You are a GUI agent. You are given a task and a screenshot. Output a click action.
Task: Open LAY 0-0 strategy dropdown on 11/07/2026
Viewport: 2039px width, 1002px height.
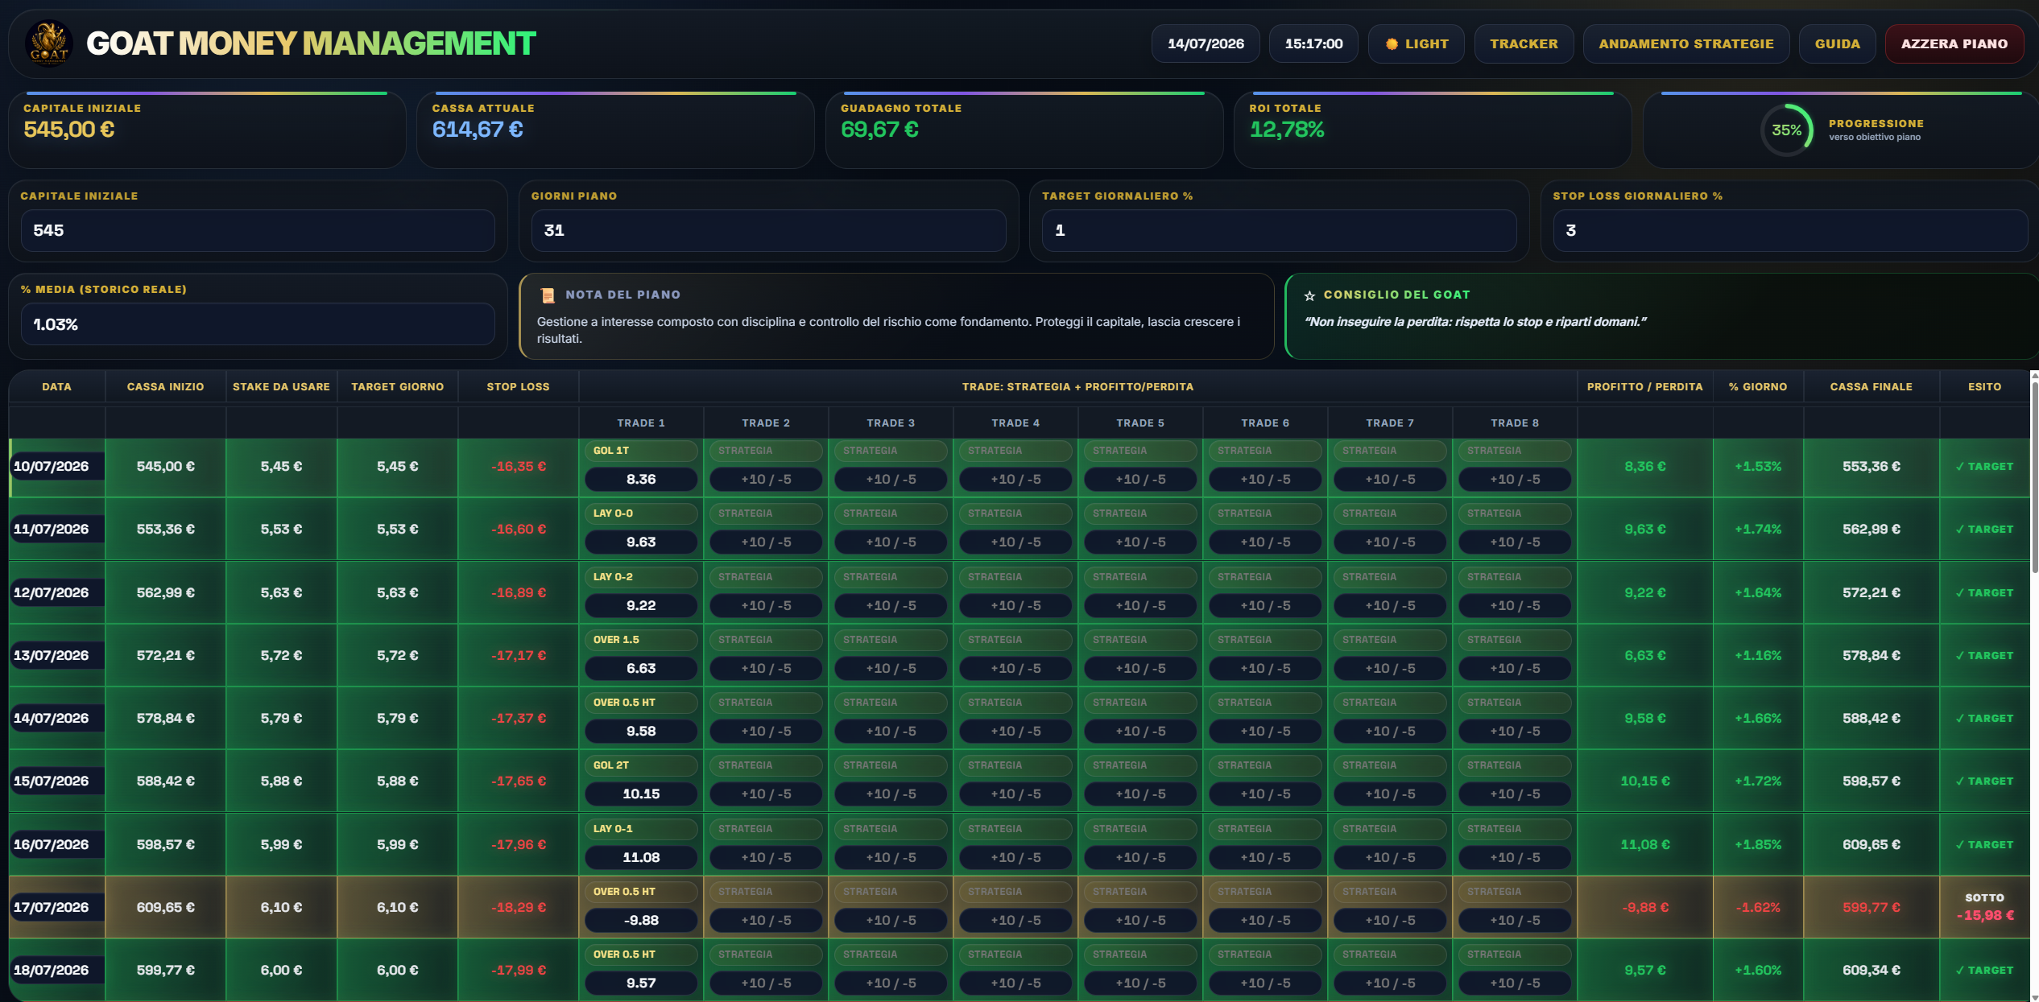click(x=641, y=513)
